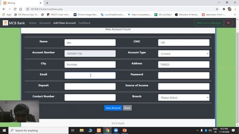Click the City field showing Mumbai
The width and height of the screenshot is (239, 134).
click(90, 64)
